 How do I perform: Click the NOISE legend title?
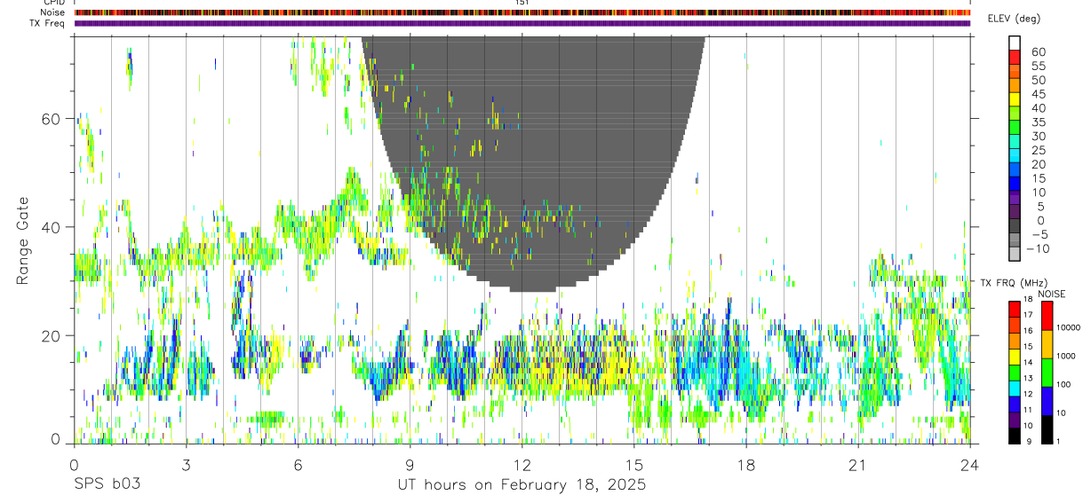coord(1052,294)
